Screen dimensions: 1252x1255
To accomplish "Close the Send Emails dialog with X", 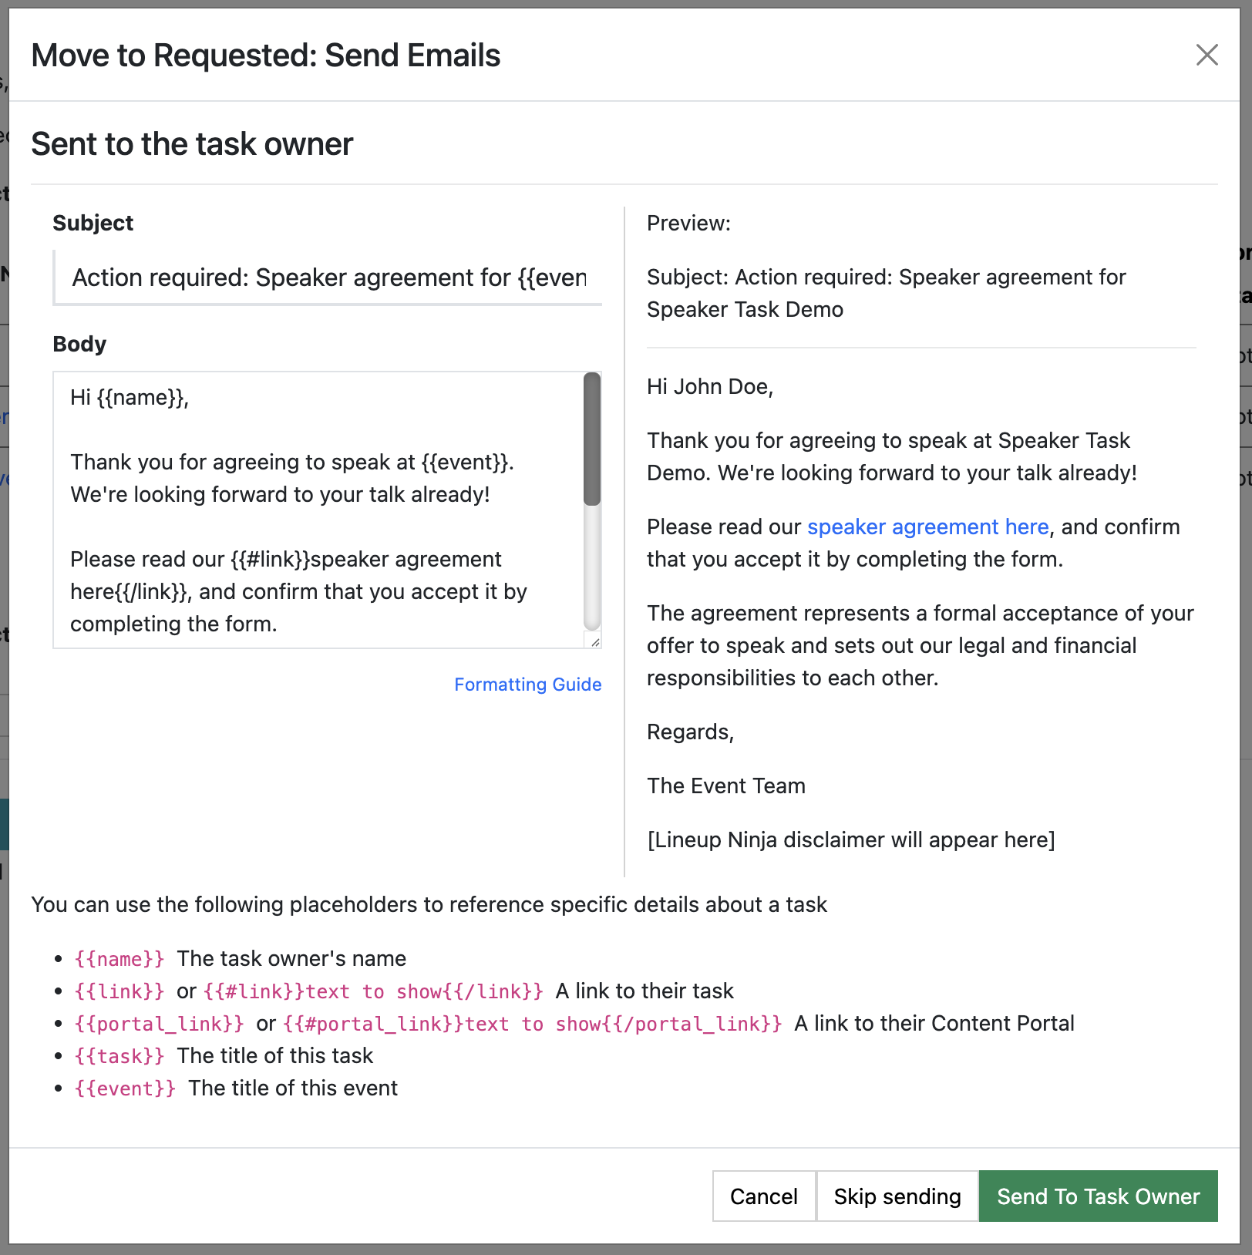I will (1207, 55).
